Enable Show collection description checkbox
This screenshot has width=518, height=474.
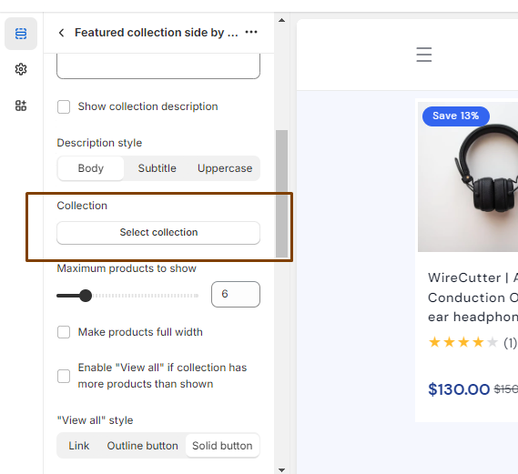64,107
